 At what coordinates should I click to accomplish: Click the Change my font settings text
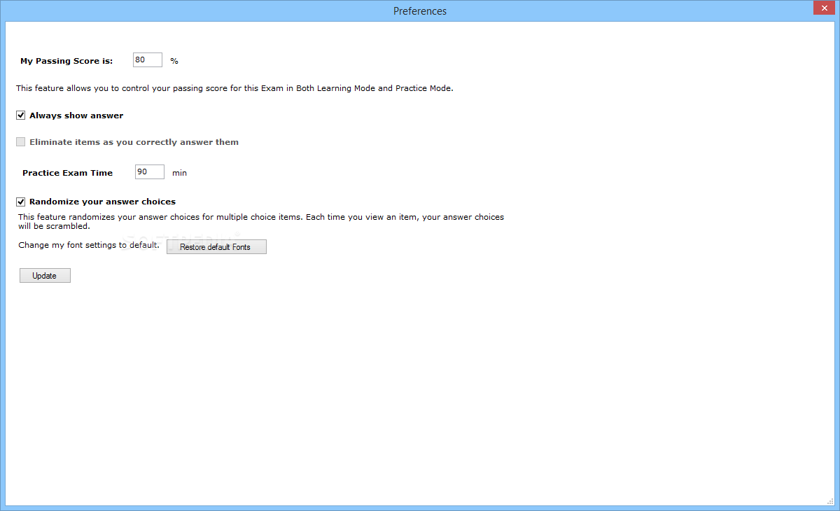coord(89,246)
